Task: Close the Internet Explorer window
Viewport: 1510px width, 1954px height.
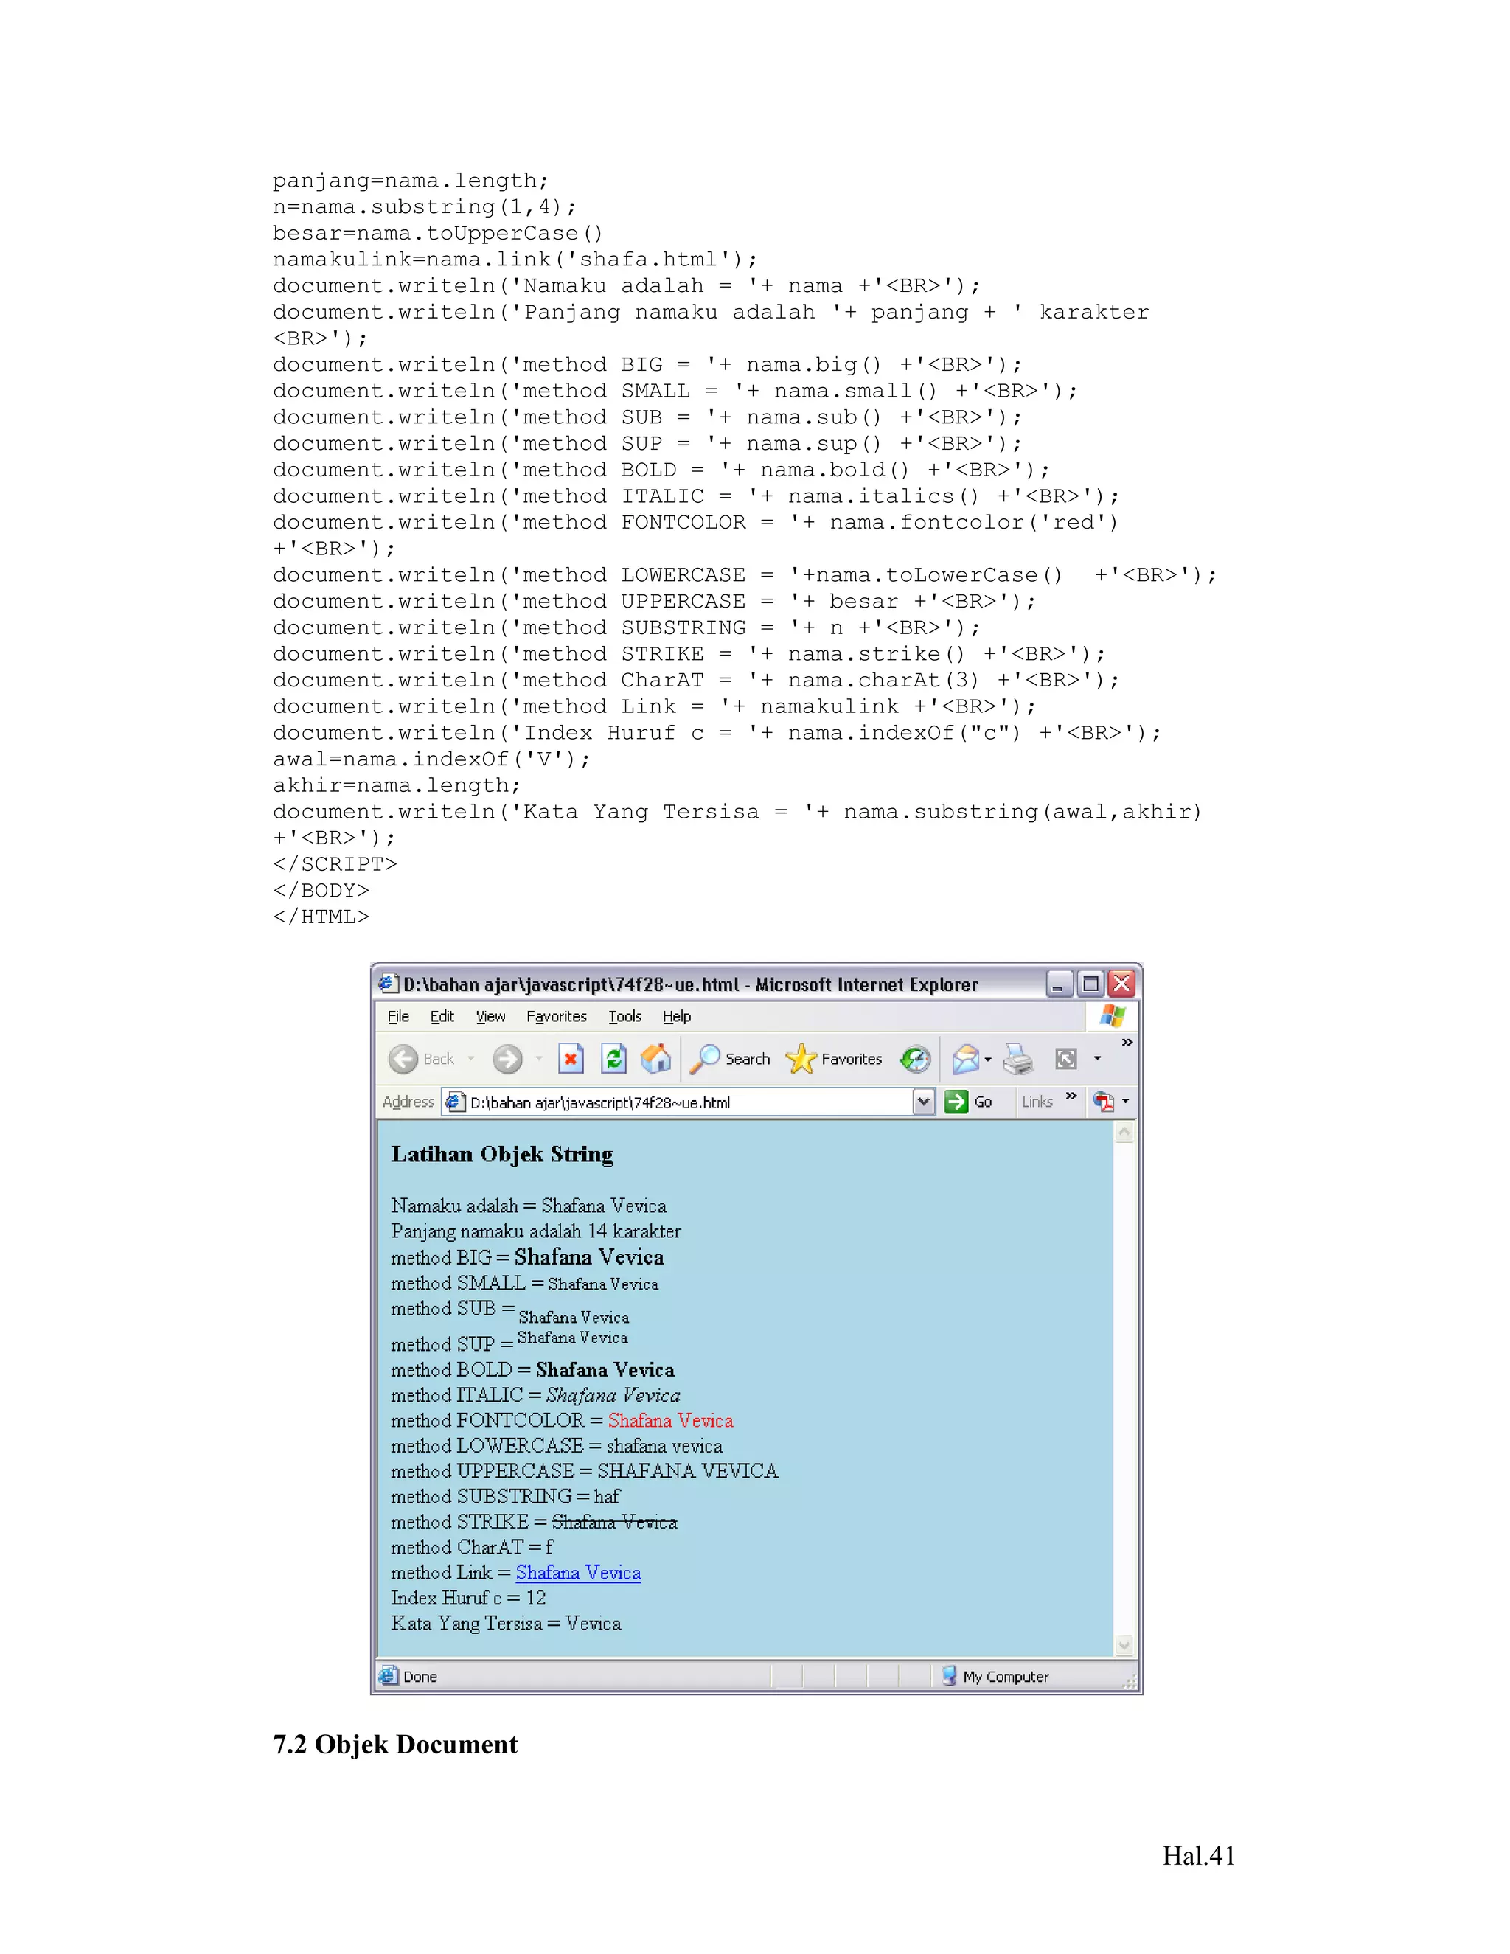Action: tap(1121, 984)
